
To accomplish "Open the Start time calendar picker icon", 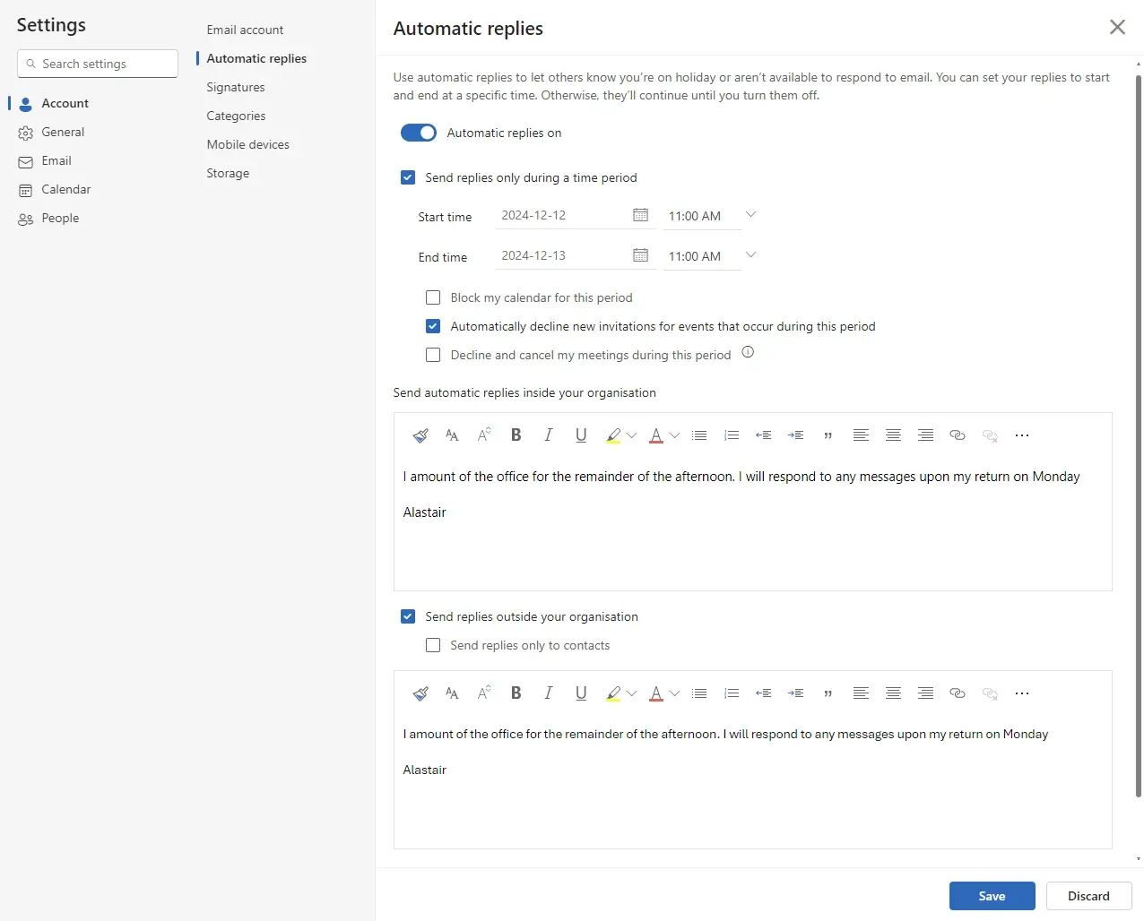I will coord(640,215).
